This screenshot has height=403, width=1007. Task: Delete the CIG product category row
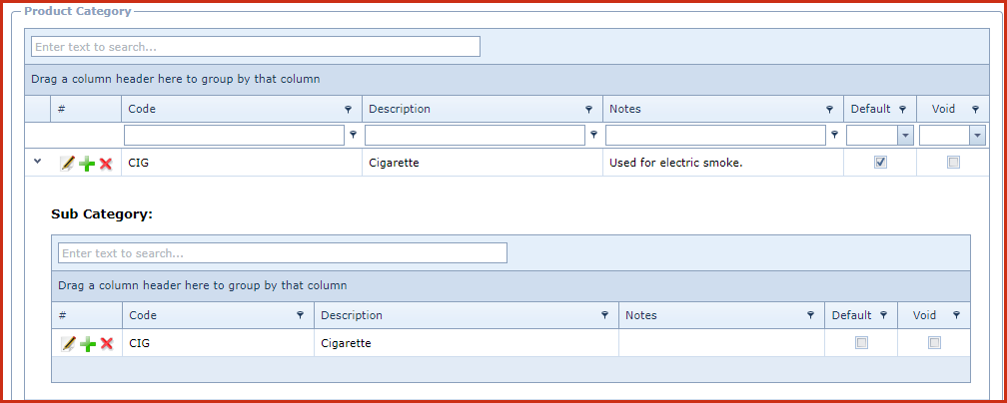[106, 164]
